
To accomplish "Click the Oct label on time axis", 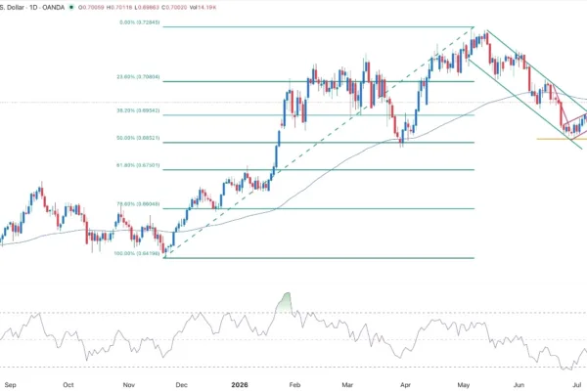I will 68,384.
